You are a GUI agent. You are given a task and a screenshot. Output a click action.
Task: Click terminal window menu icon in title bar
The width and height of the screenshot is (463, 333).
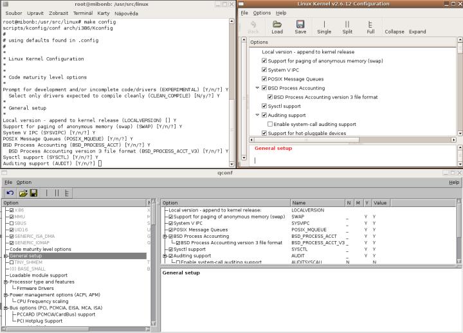tap(5, 4)
